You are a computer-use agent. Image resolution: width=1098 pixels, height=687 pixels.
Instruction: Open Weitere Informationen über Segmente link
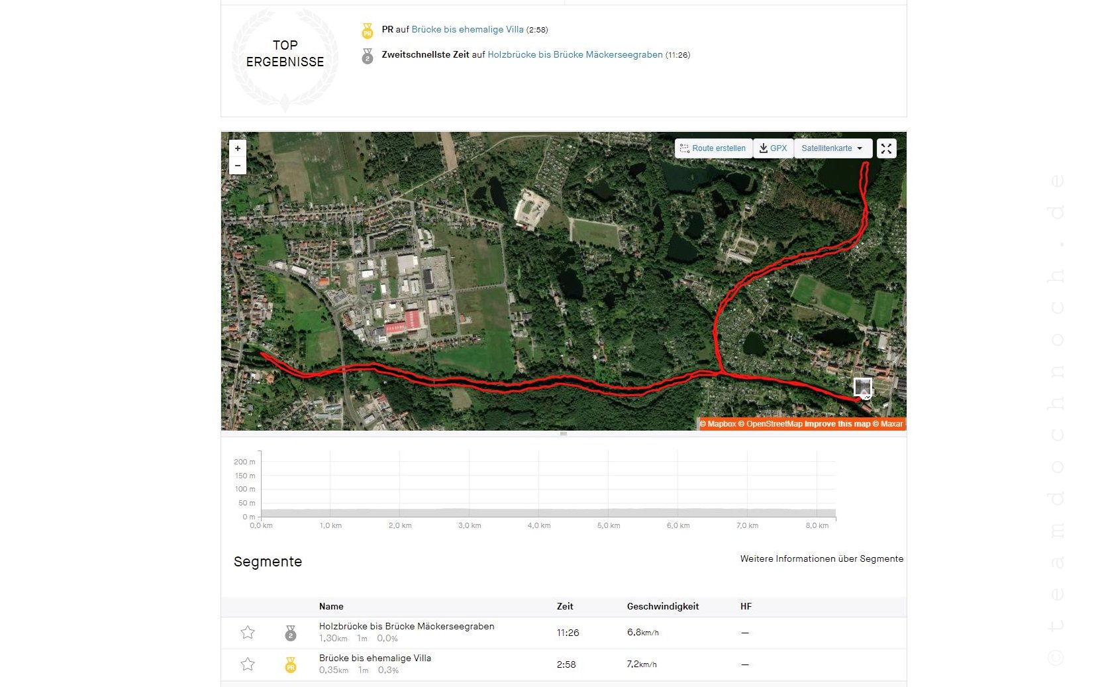pos(821,559)
